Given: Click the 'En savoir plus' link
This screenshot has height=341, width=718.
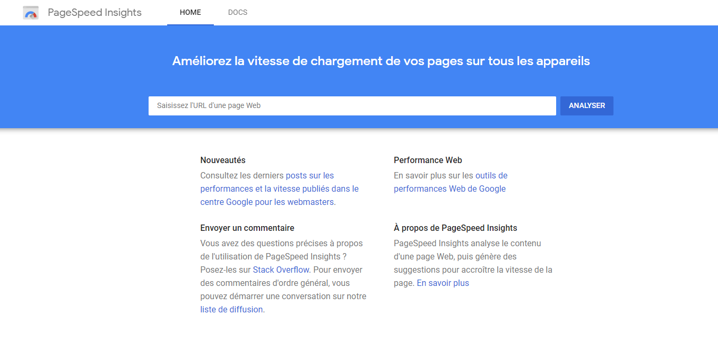Looking at the screenshot, I should point(443,283).
